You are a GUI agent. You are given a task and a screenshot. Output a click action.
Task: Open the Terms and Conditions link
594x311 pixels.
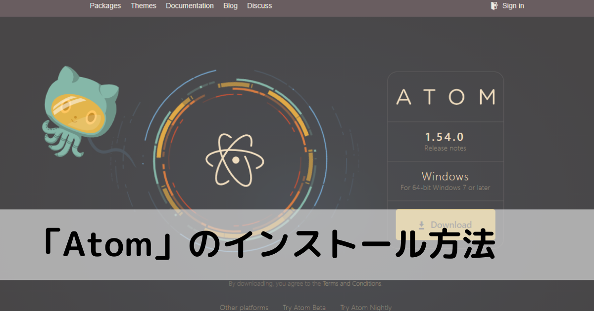(352, 284)
